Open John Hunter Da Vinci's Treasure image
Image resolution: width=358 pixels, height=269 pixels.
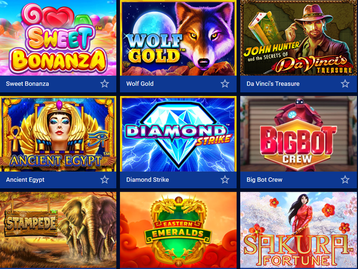pos(299,38)
